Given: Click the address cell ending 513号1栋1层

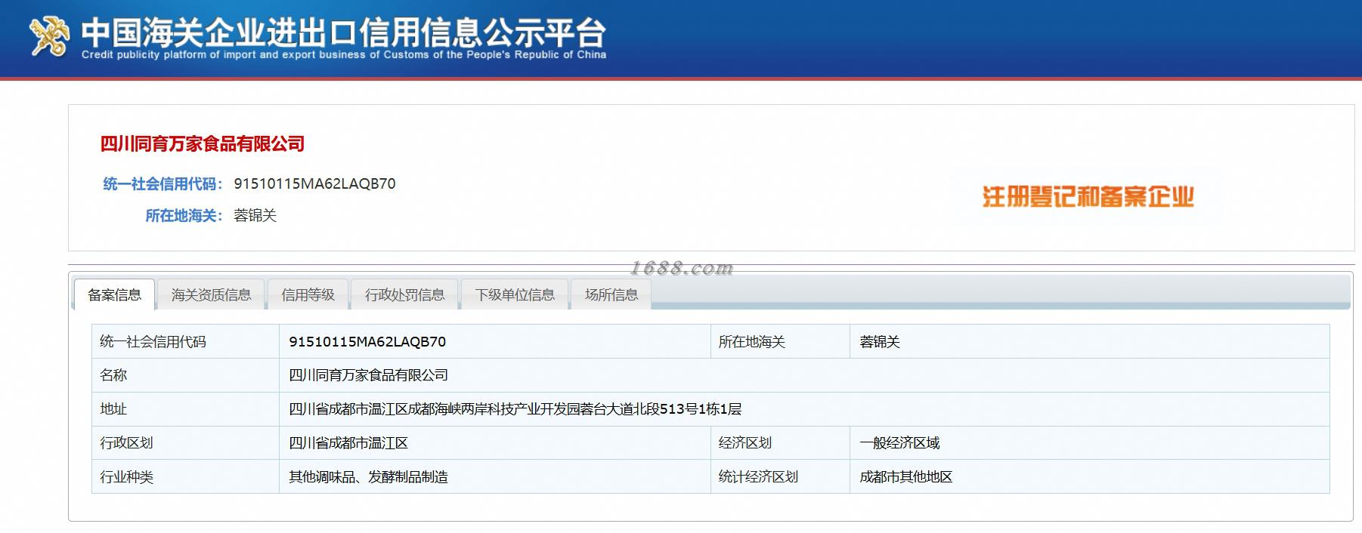Looking at the screenshot, I should [x=804, y=409].
